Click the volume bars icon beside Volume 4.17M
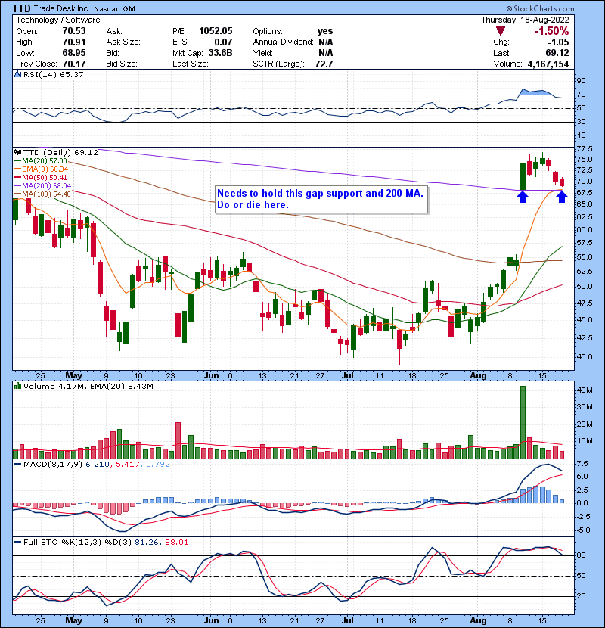Viewport: 605px width, 628px height. (x=17, y=386)
